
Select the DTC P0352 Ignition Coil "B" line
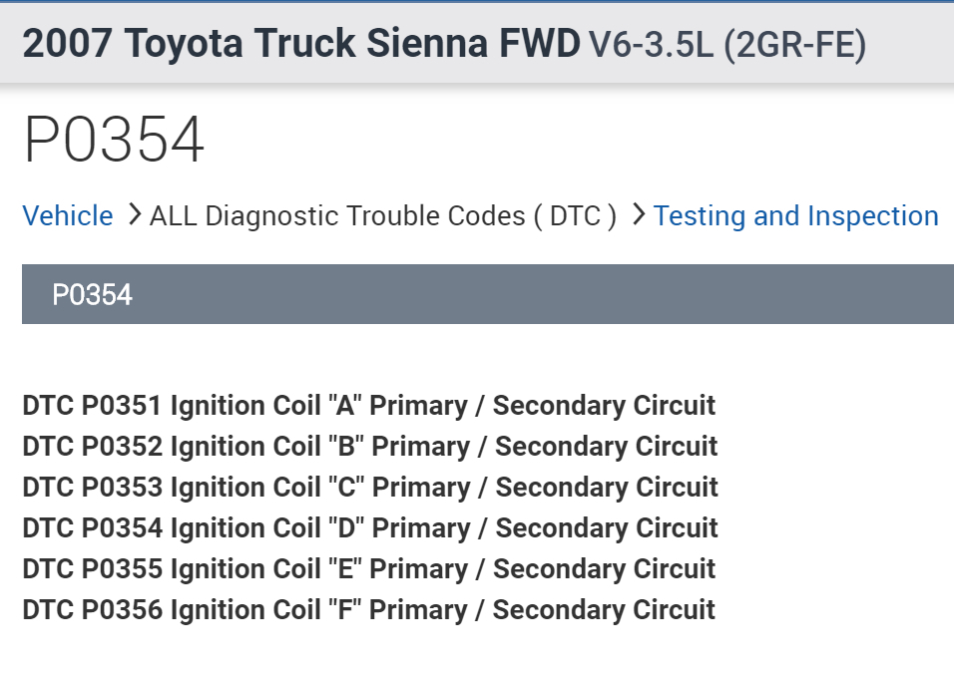[x=369, y=447]
